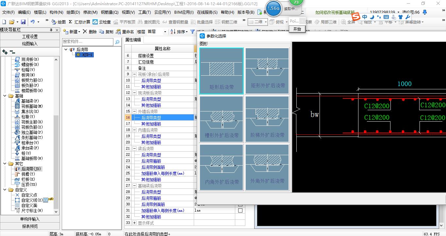Click the 删除 delete button
Screen dimensions: 446x236
coord(90,32)
